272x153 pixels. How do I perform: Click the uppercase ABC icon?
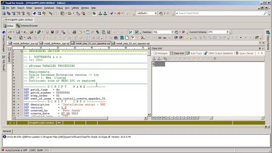[160, 38]
